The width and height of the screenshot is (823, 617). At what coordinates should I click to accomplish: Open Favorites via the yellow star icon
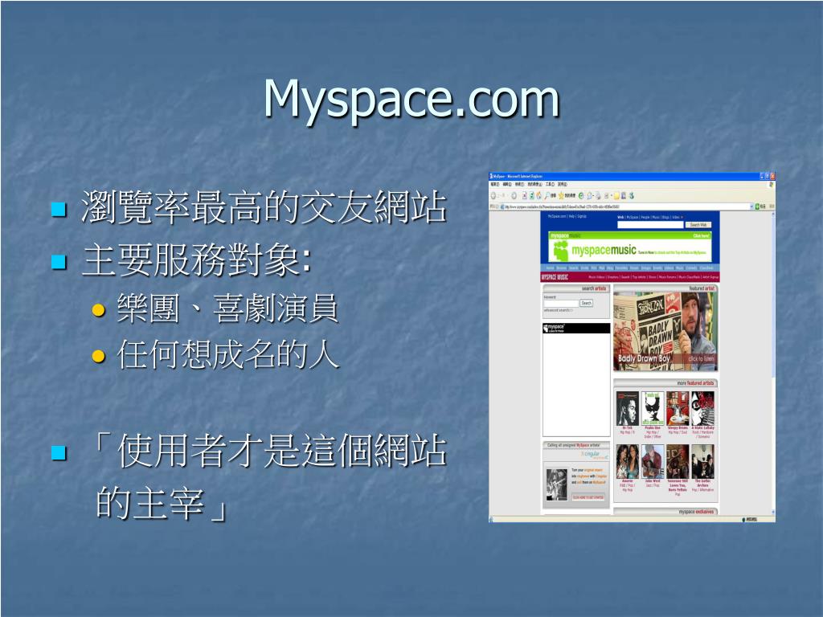click(x=561, y=196)
